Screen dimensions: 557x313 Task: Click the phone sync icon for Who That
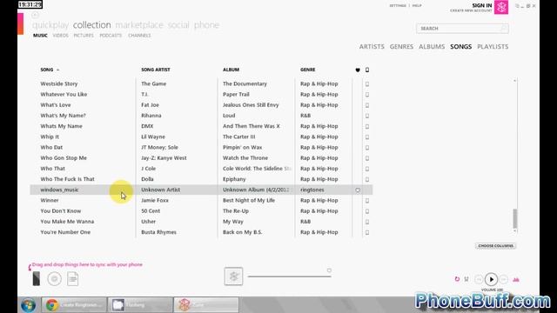pos(367,169)
